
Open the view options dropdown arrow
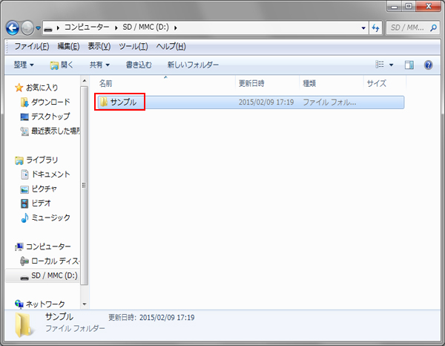coord(392,65)
